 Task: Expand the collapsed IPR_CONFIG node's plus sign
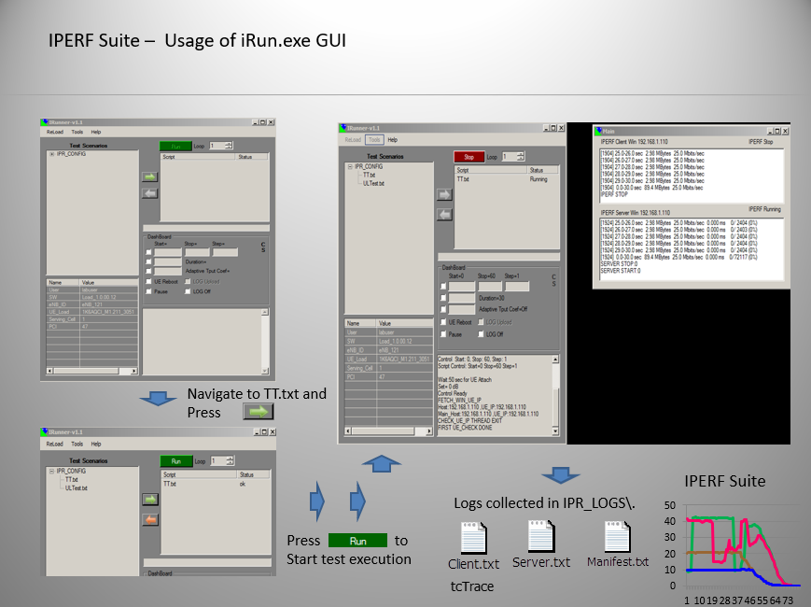coord(52,154)
